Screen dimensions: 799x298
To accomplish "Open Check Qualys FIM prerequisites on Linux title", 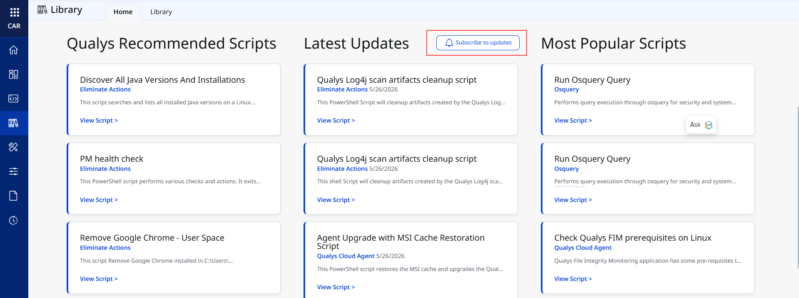I will pos(632,238).
